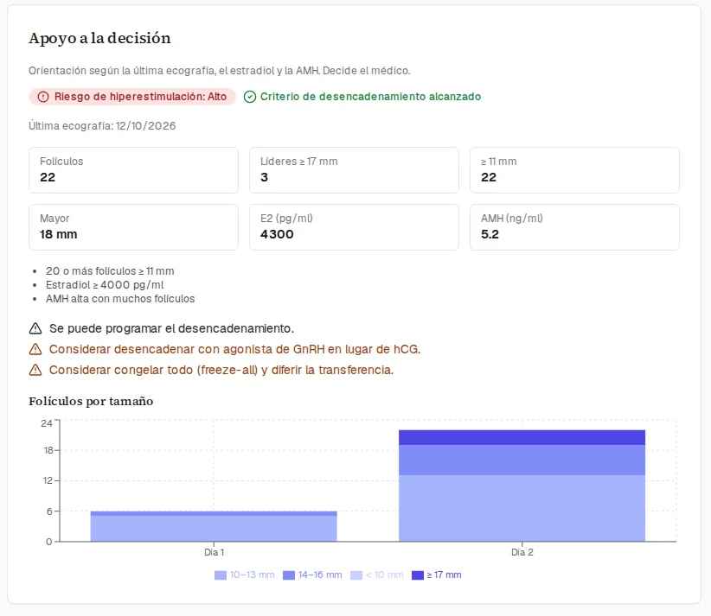Click 'Considerar congelar todo (freeze-all)' text
The image size is (711, 616).
point(153,370)
